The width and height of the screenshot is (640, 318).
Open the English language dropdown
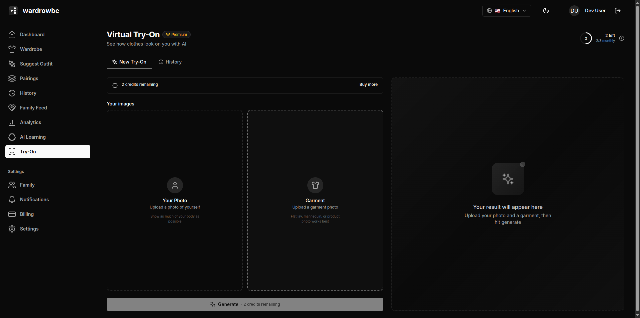pyautogui.click(x=511, y=10)
